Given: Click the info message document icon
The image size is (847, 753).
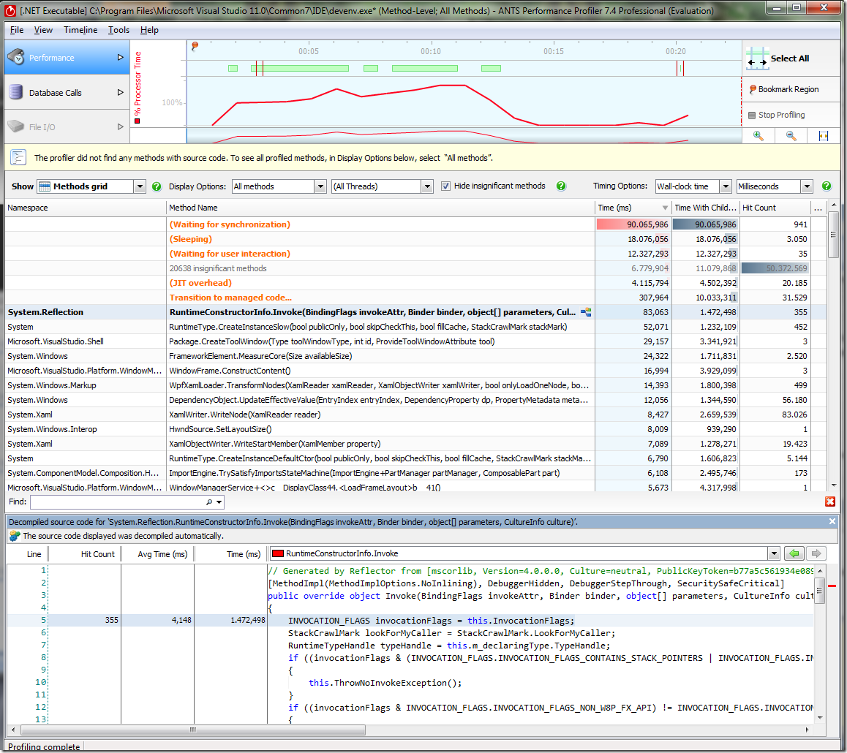Looking at the screenshot, I should pyautogui.click(x=18, y=158).
